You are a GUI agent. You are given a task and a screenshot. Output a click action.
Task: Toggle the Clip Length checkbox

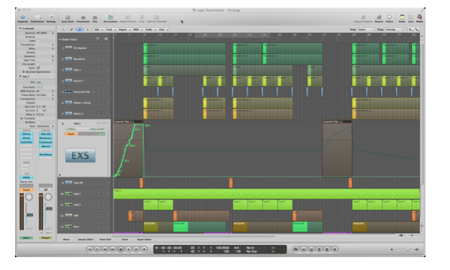(x=38, y=64)
